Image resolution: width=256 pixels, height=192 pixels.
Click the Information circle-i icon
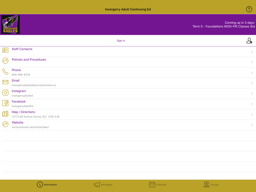pyautogui.click(x=39, y=184)
